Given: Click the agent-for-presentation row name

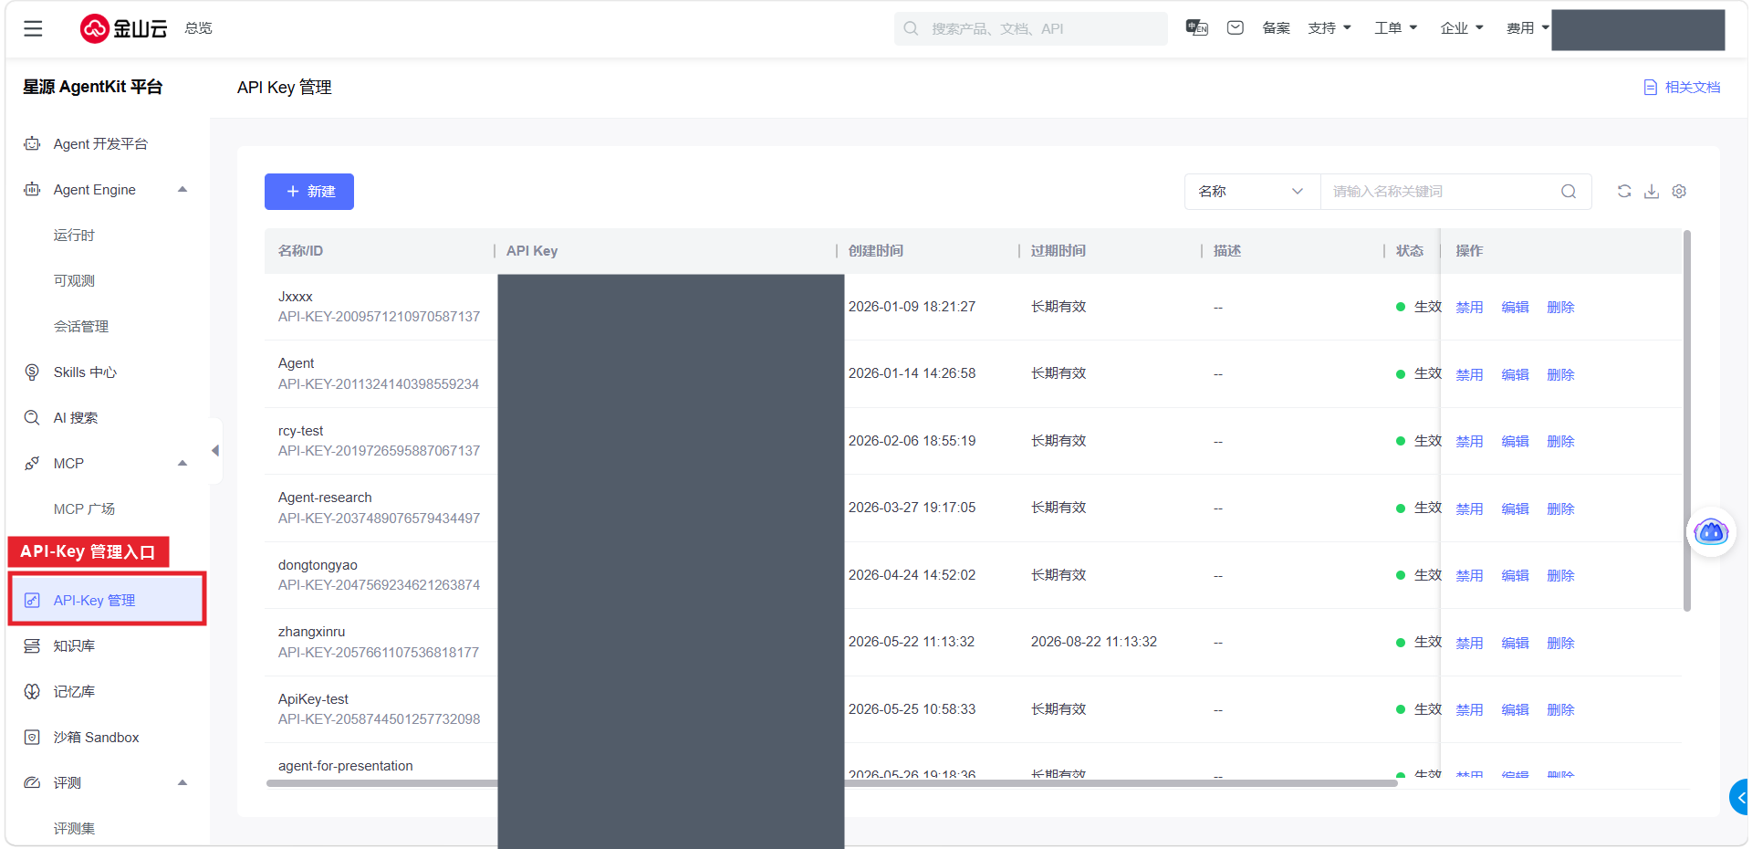Looking at the screenshot, I should point(345,766).
